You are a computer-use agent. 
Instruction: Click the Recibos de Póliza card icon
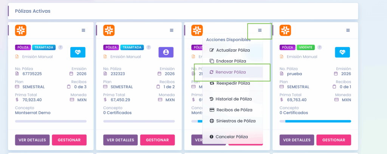click(212, 110)
